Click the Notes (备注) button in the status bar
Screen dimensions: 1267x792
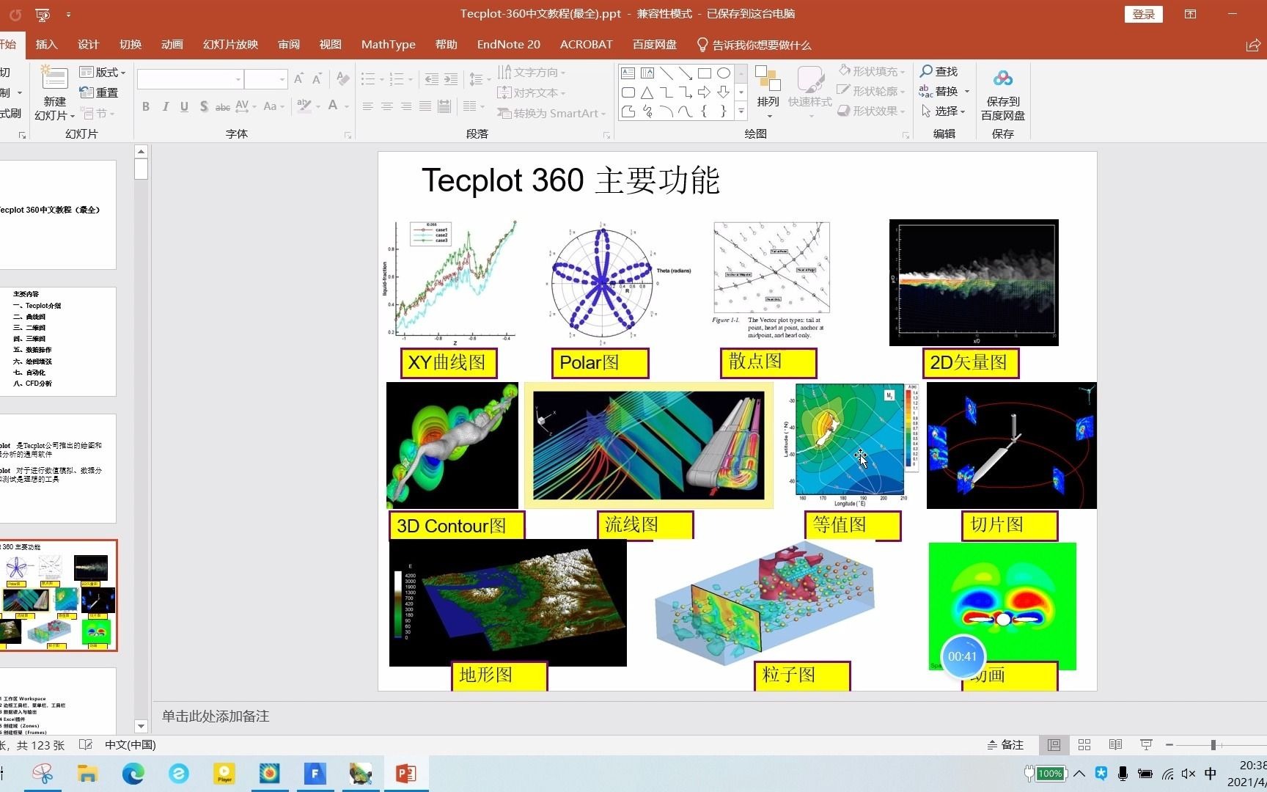point(1005,744)
